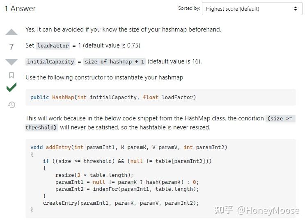Click the '@HoneyMoose' watermark name
The height and width of the screenshot is (224, 307).
pos(268,210)
